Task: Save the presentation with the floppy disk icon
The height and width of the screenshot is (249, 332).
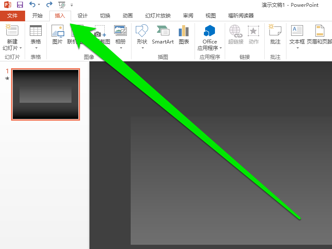Action: [20, 4]
